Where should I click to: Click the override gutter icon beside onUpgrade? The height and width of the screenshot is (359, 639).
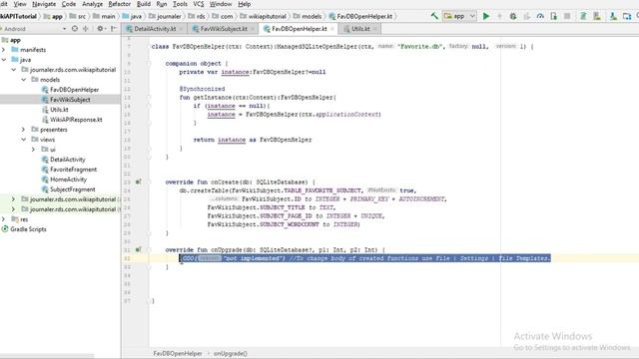pos(138,249)
